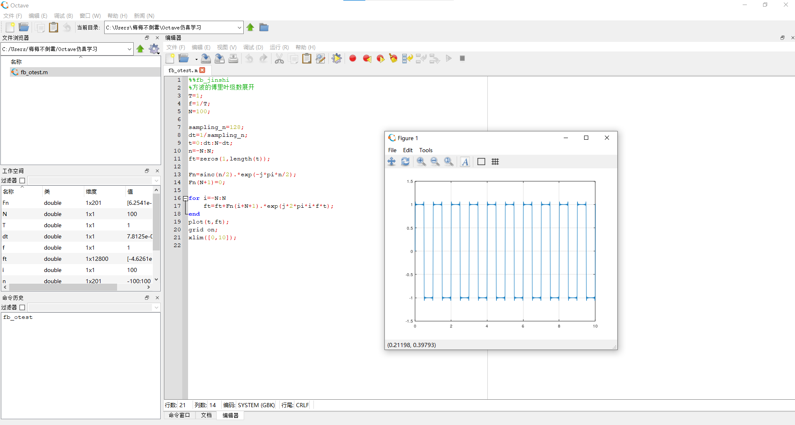Select fb_otest.m in the file browser
Screen dimensions: 795x425
coord(34,72)
